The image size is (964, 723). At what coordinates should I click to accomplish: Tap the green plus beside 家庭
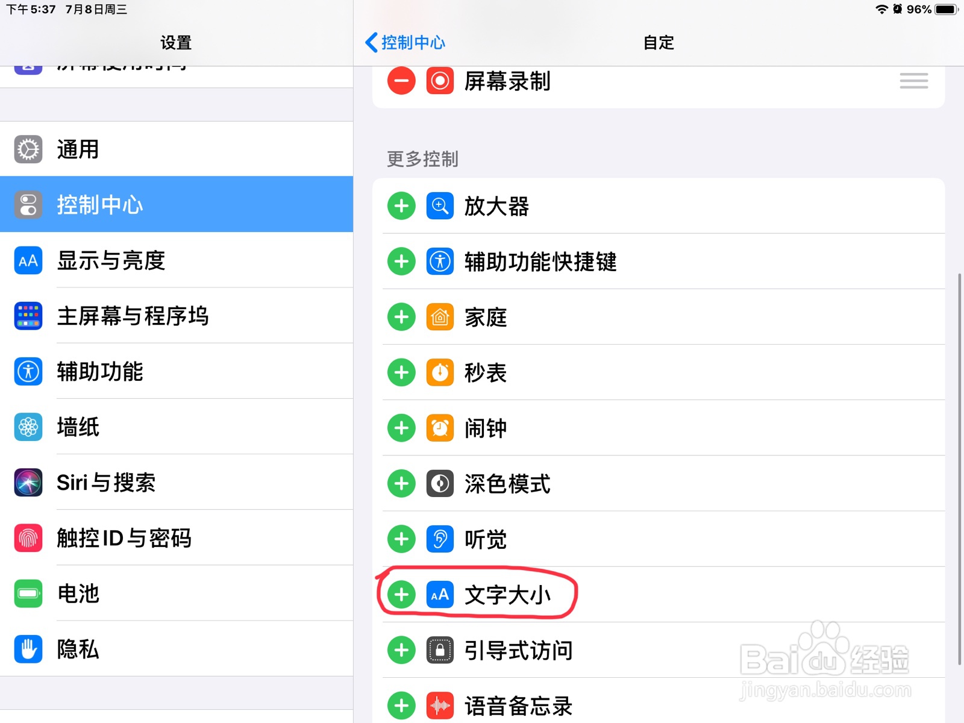tap(400, 317)
